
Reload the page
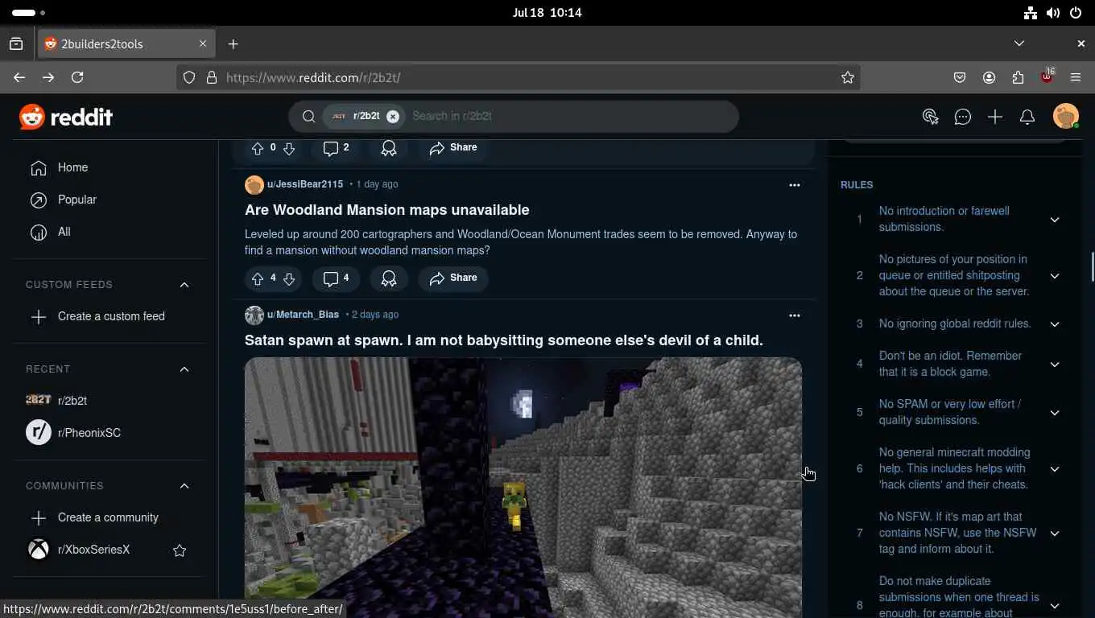coord(77,77)
